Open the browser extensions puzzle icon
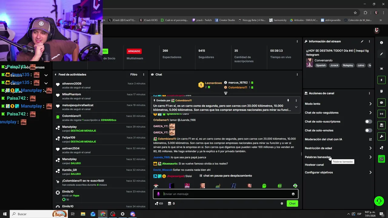The image size is (388, 218). click(x=365, y=13)
